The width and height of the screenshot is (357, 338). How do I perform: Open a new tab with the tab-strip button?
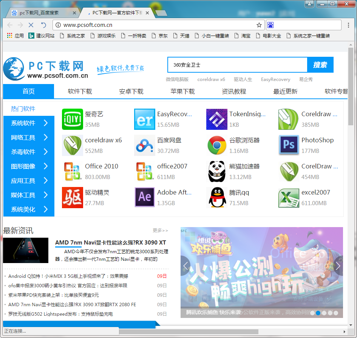pyautogui.click(x=162, y=13)
